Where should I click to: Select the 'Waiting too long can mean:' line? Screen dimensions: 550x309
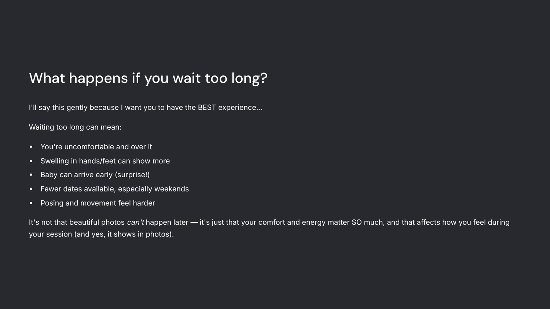[x=75, y=127]
